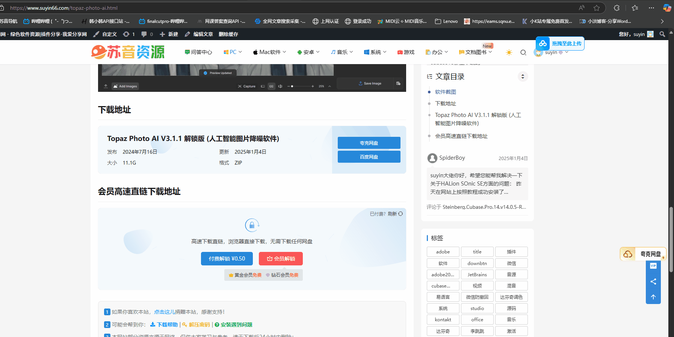Open the browser three-dot settings menu
This screenshot has width=674, height=337.
click(651, 8)
